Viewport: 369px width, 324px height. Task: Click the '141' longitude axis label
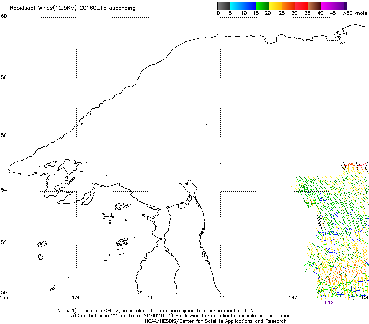point(148,298)
